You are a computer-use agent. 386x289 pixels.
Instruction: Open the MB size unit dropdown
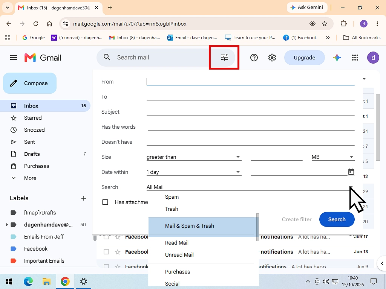333,157
